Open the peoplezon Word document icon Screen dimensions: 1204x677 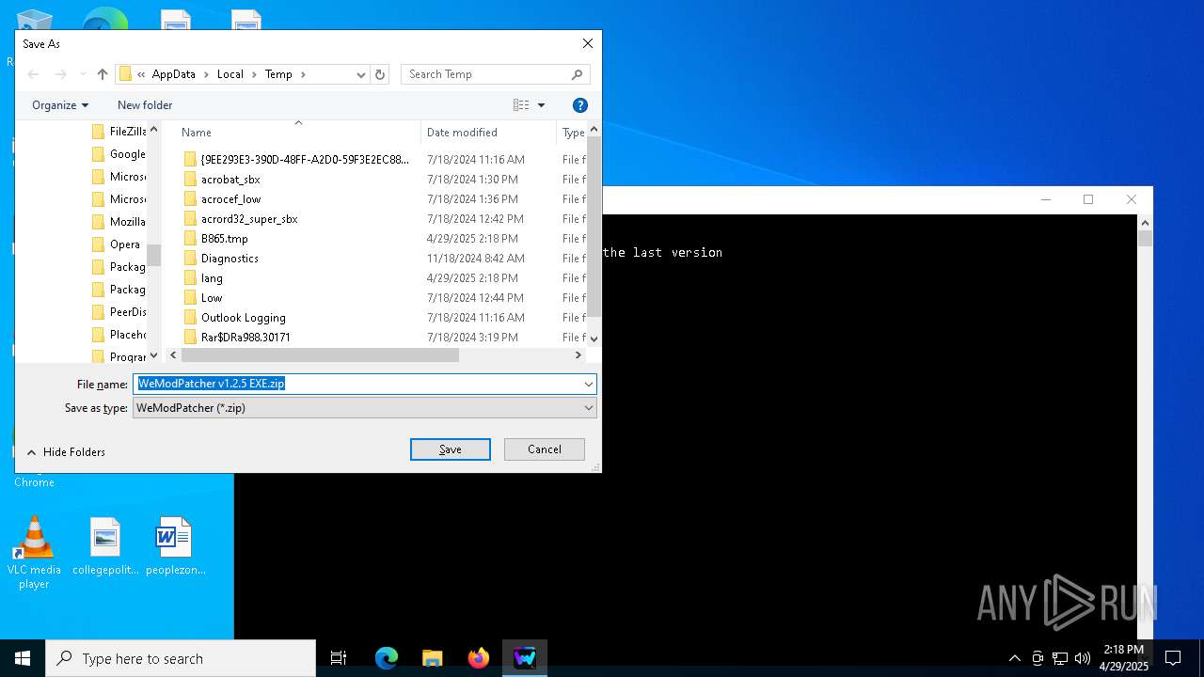coord(175,547)
